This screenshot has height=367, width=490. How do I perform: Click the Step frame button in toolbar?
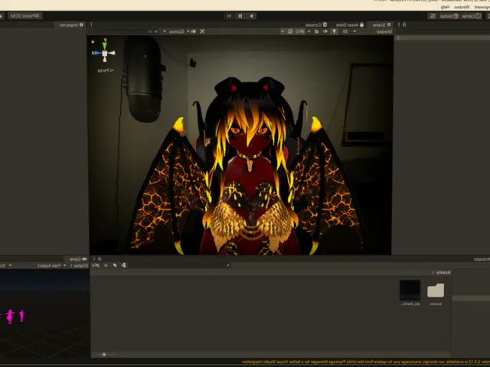click(229, 16)
